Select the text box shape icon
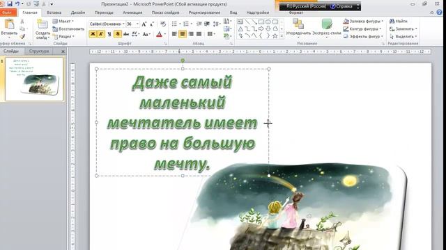This screenshot has width=446, height=250. tap(240, 22)
